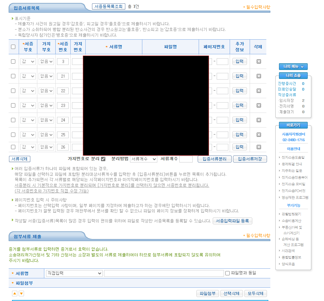Click the delete X icon for 서증번호 3 row

coord(259,62)
